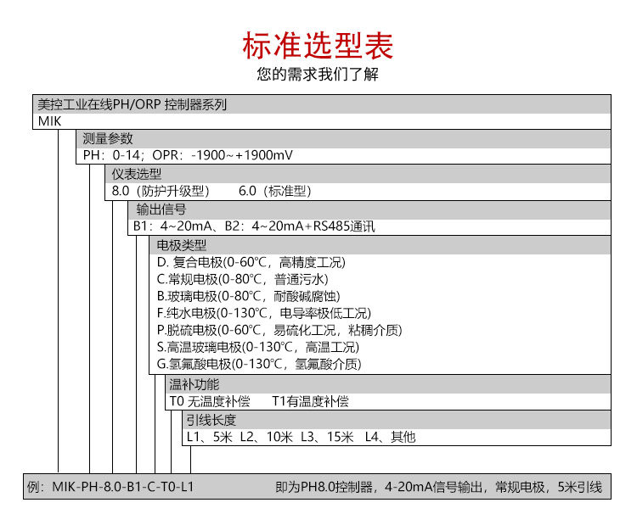
Task: Select the 美控工业在线PH/ORP 控制器系列 header
Action: click(x=132, y=105)
